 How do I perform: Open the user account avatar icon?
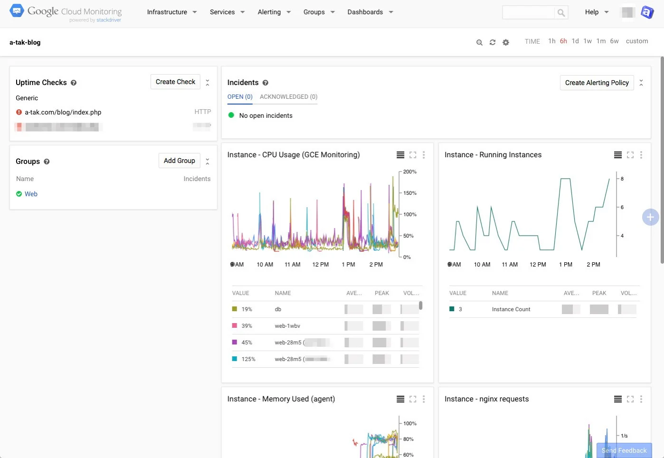tap(647, 12)
